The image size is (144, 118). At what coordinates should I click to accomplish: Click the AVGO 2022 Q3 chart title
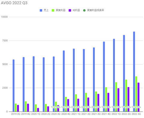click(14, 3)
